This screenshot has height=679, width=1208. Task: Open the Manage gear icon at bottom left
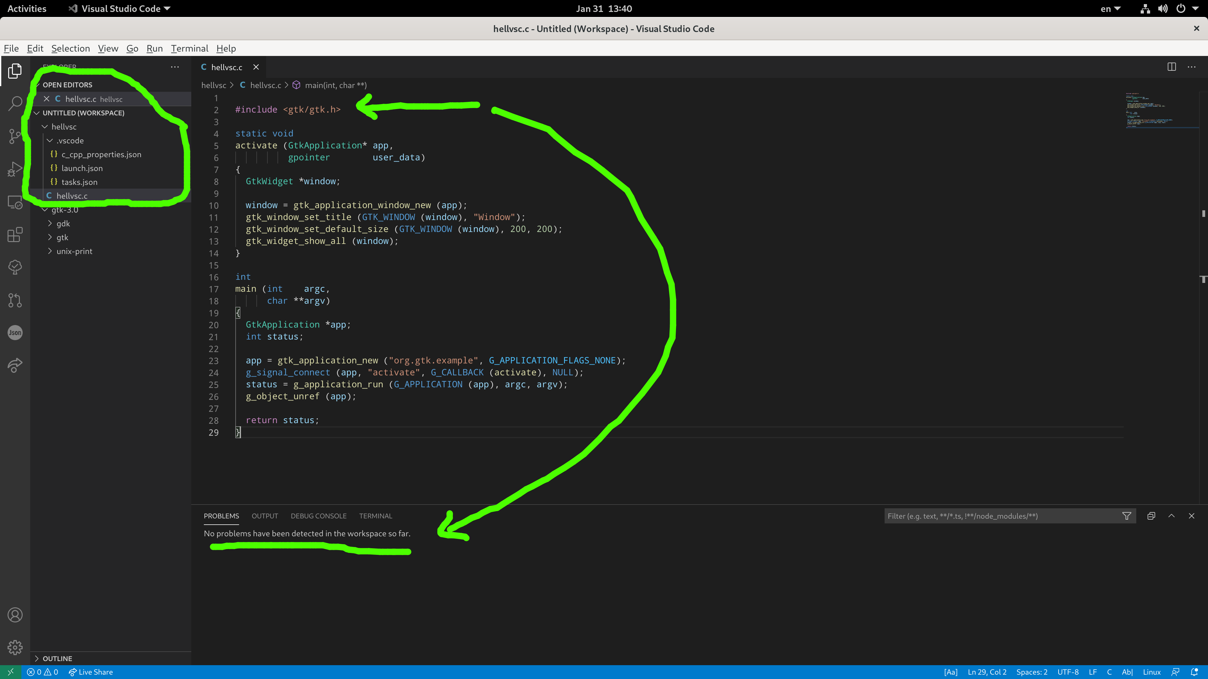(15, 647)
